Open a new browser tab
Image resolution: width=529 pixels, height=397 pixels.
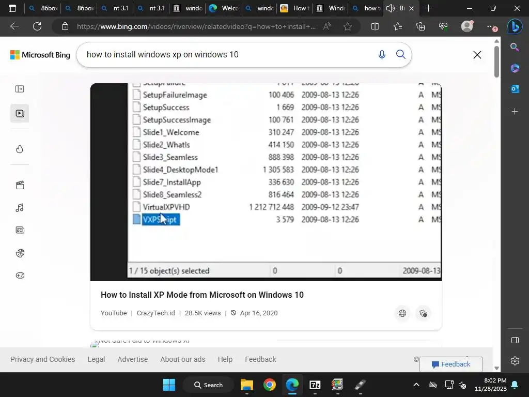click(428, 8)
